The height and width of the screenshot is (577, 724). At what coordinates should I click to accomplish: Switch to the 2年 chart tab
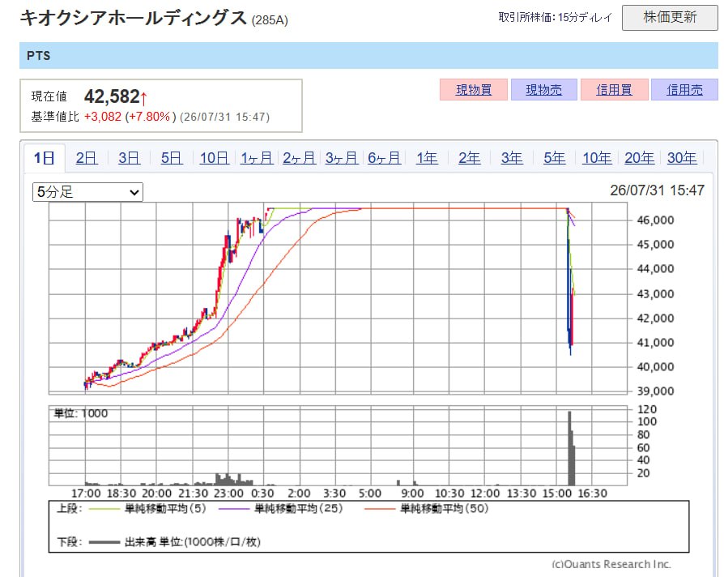click(469, 158)
